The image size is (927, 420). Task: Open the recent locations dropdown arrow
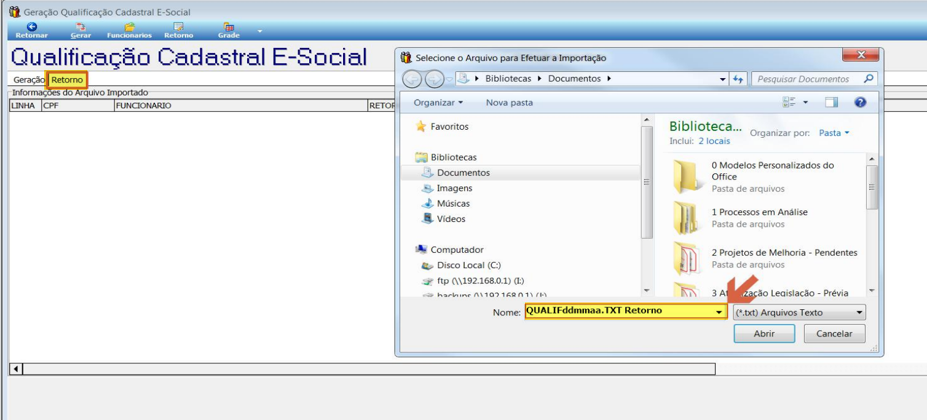tap(450, 79)
